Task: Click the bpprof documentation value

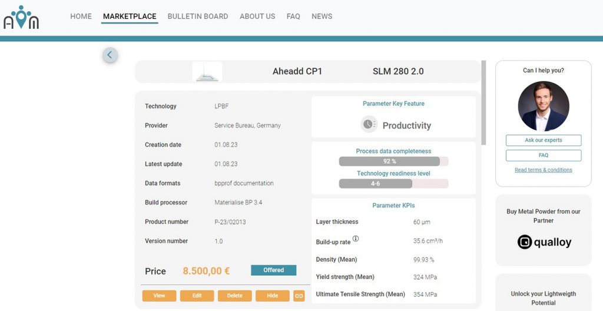Action: [x=244, y=183]
